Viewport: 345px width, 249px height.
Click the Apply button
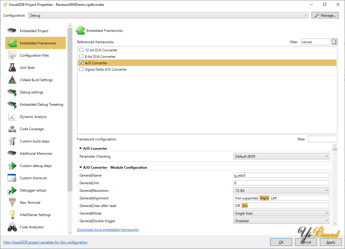point(331,242)
